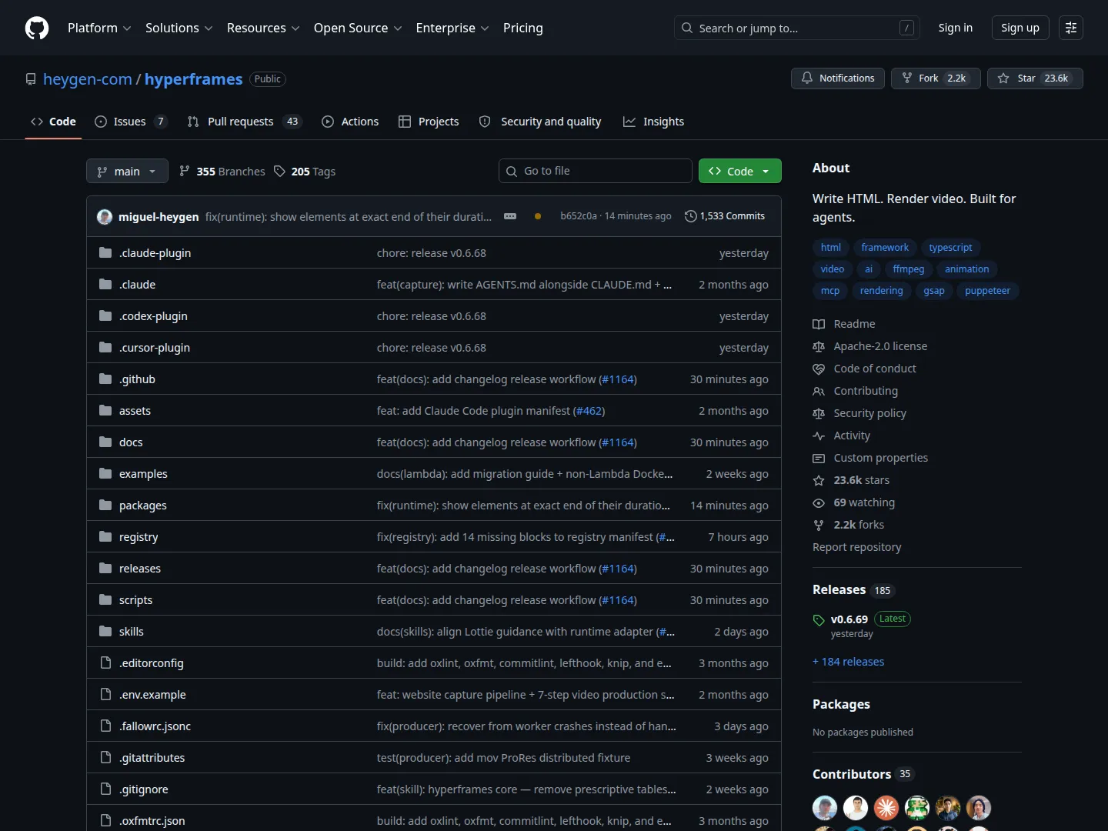
Task: Click the star icon on Star button
Action: (1003, 78)
